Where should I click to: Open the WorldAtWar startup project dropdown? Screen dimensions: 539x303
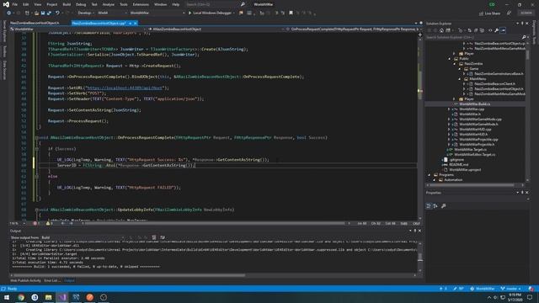pos(157,13)
